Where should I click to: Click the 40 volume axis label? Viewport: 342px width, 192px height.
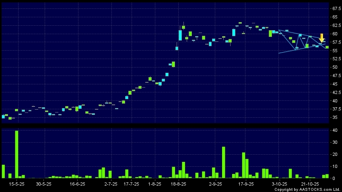point(334,130)
